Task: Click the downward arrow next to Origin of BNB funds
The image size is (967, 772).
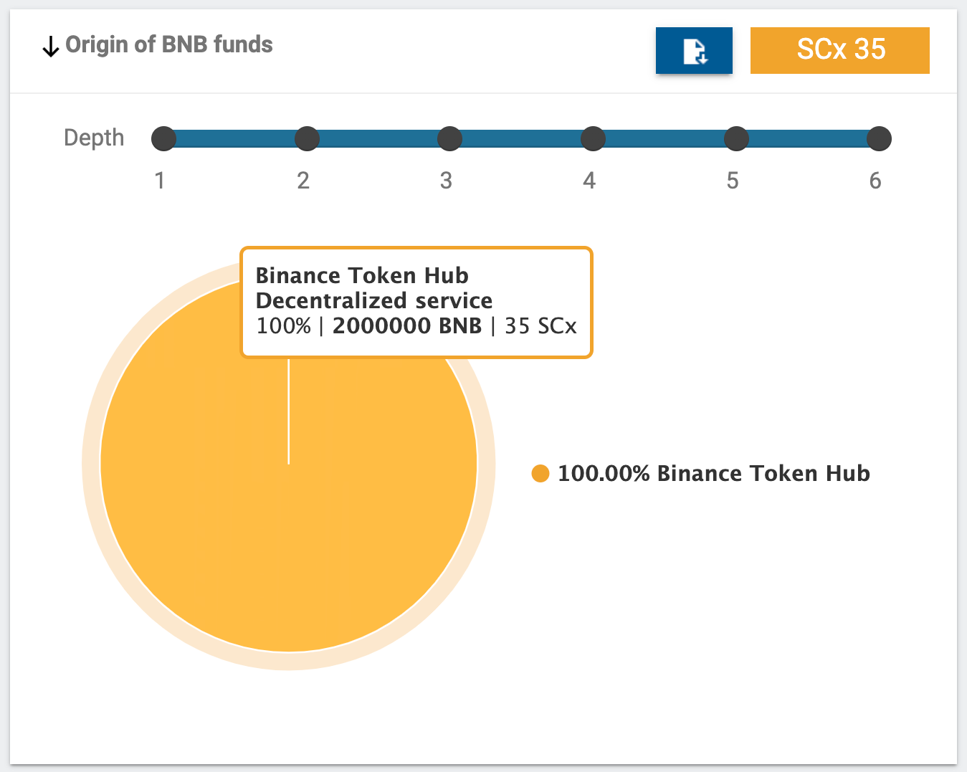Action: (49, 46)
